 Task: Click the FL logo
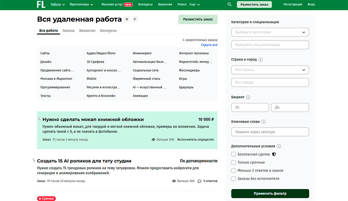[x=41, y=4]
